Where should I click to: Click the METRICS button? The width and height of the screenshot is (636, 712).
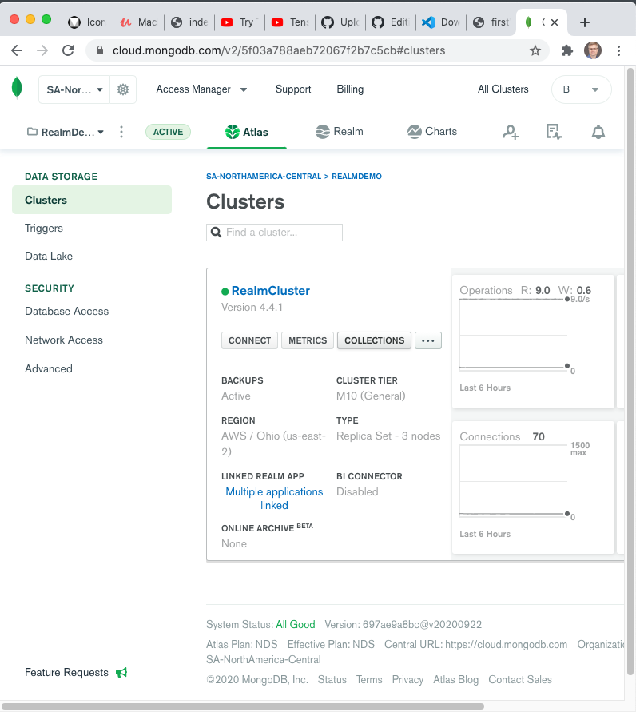[308, 340]
